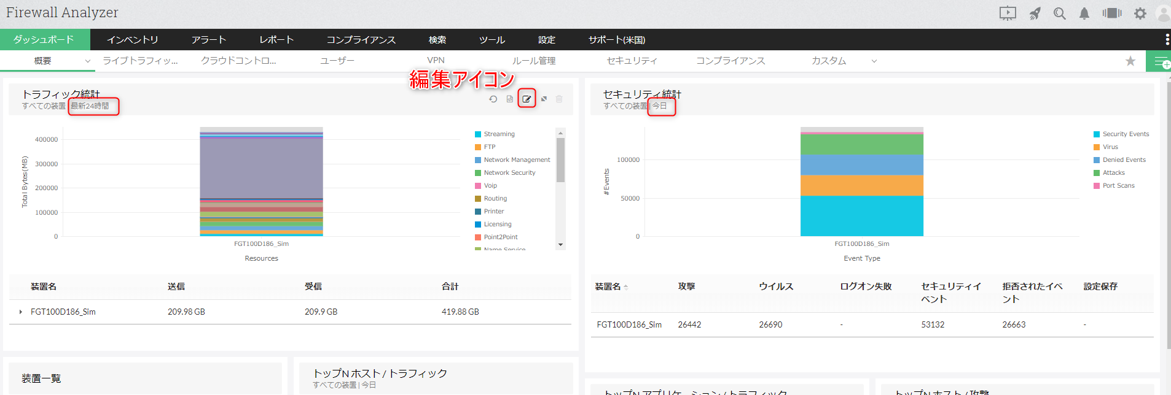The width and height of the screenshot is (1171, 395).
Task: Switch to the ルール管理 sub-tab
Action: [x=534, y=61]
